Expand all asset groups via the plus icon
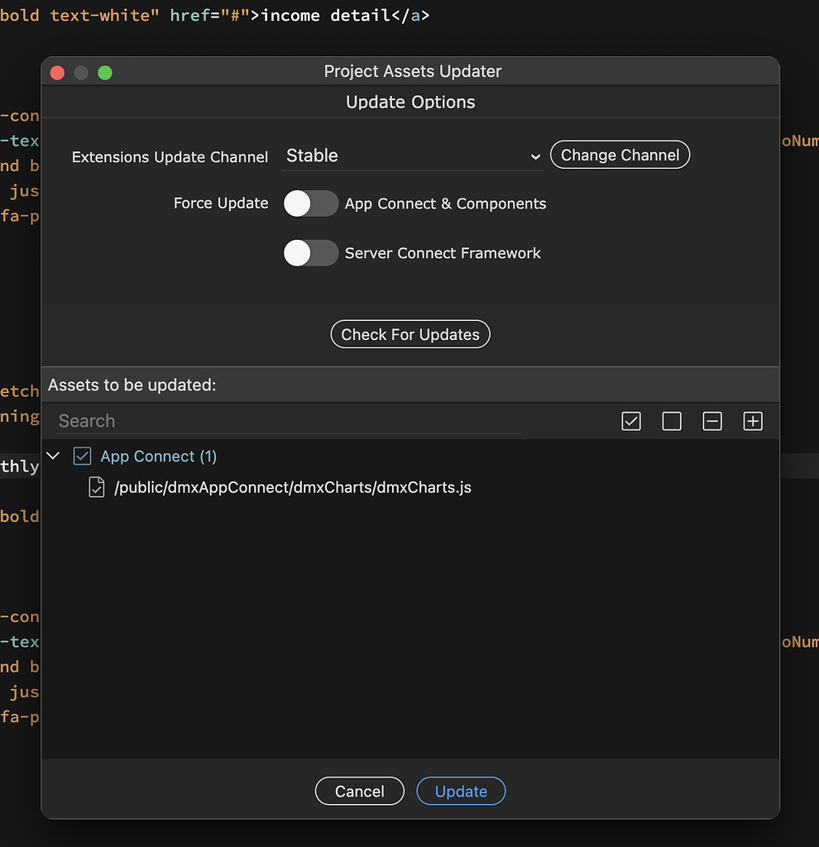This screenshot has width=819, height=847. tap(752, 421)
